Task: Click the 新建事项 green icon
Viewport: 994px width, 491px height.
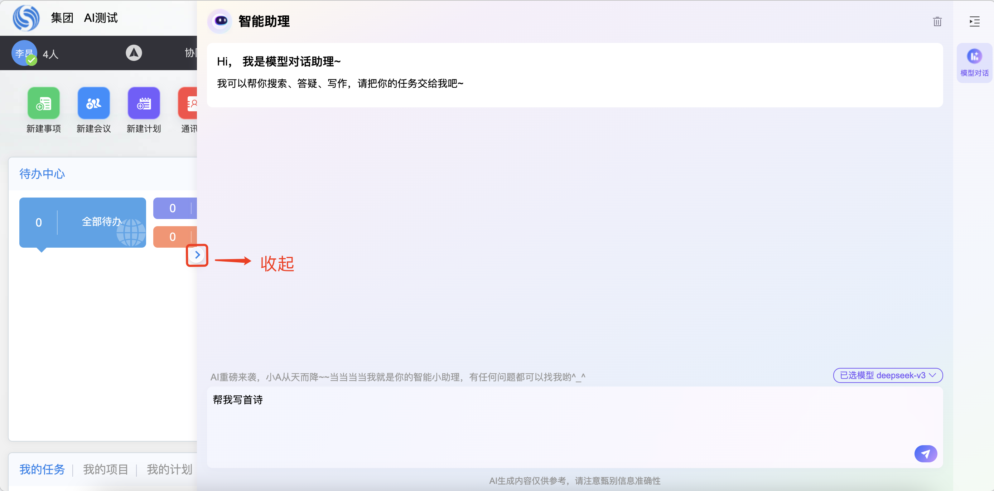Action: coord(44,103)
